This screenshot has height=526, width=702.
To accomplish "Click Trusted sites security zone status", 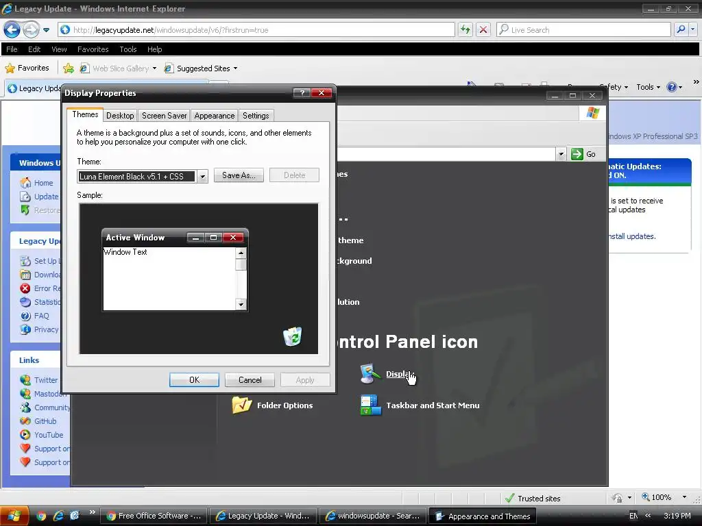I will (532, 499).
